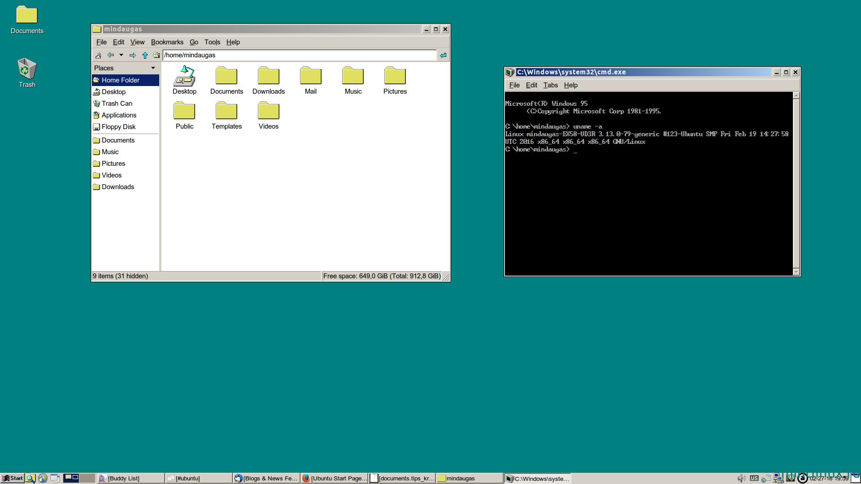Open Floppy Disk in Places sidebar
861x484 pixels.
126,127
